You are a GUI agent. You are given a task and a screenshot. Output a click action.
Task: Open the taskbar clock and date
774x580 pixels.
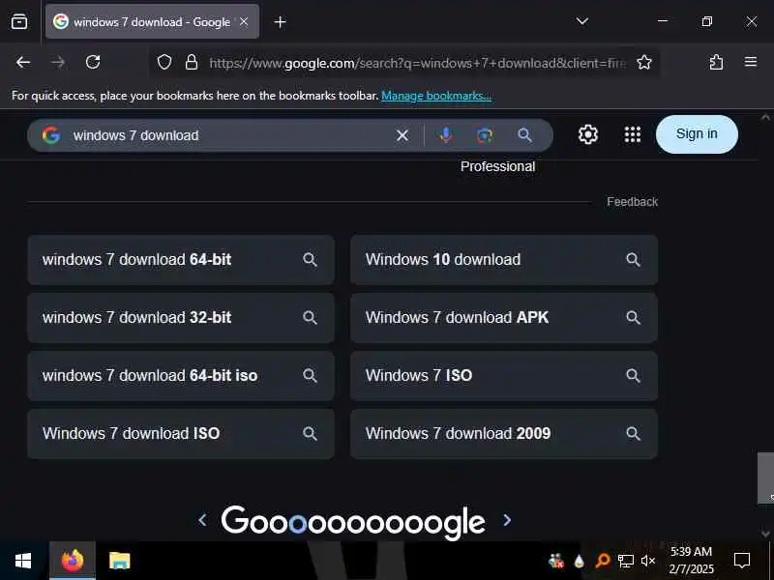[x=691, y=561]
